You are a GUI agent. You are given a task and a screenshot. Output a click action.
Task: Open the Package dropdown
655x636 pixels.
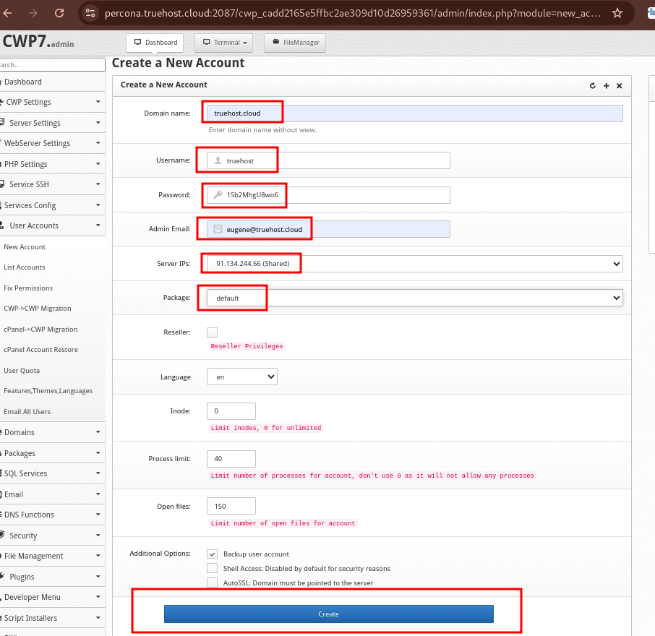[414, 298]
